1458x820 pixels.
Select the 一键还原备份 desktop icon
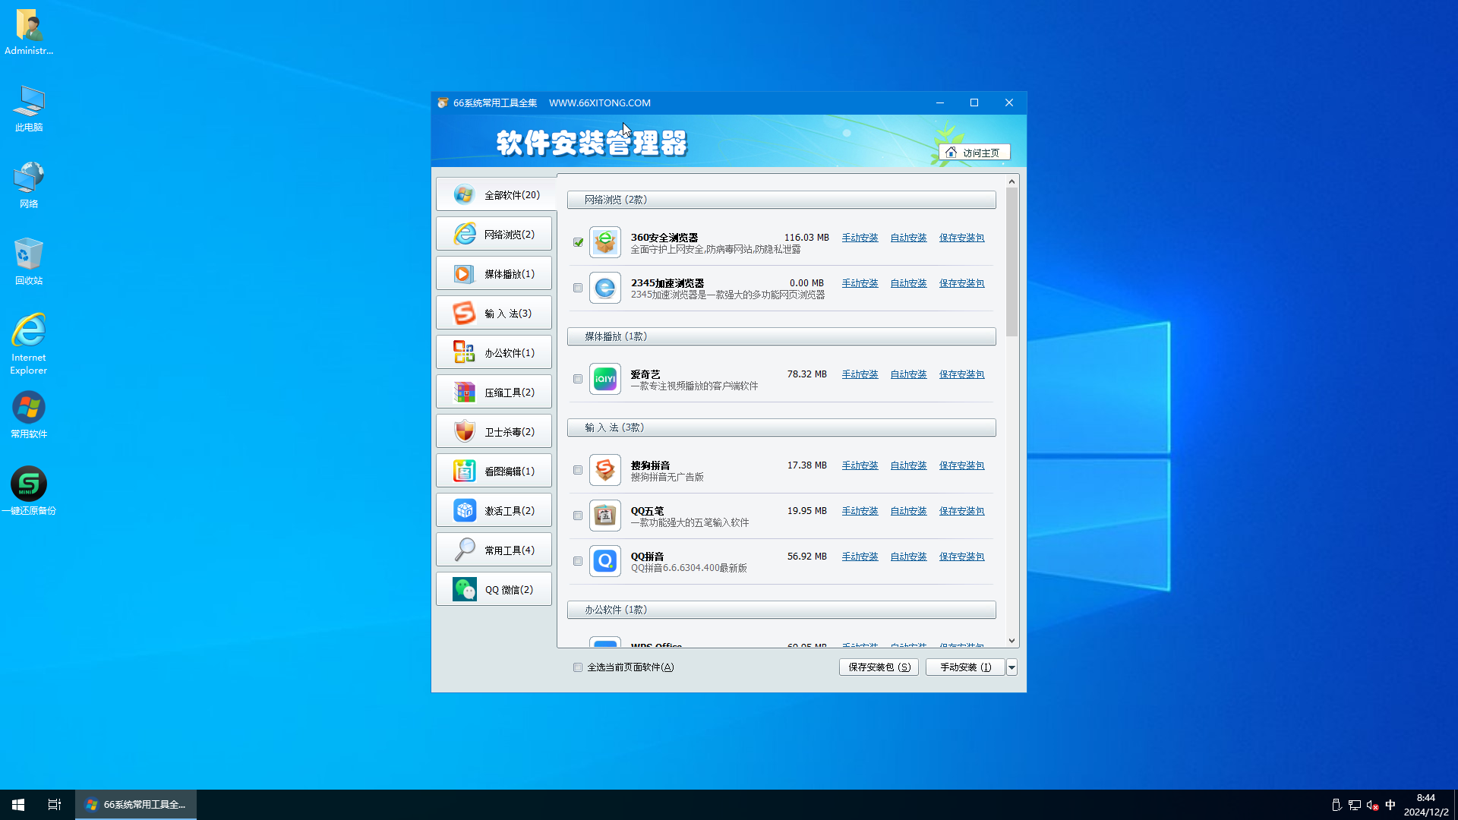point(29,491)
